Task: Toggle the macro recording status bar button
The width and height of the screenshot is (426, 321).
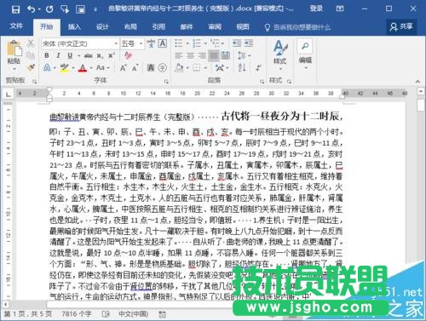Action: click(x=163, y=314)
